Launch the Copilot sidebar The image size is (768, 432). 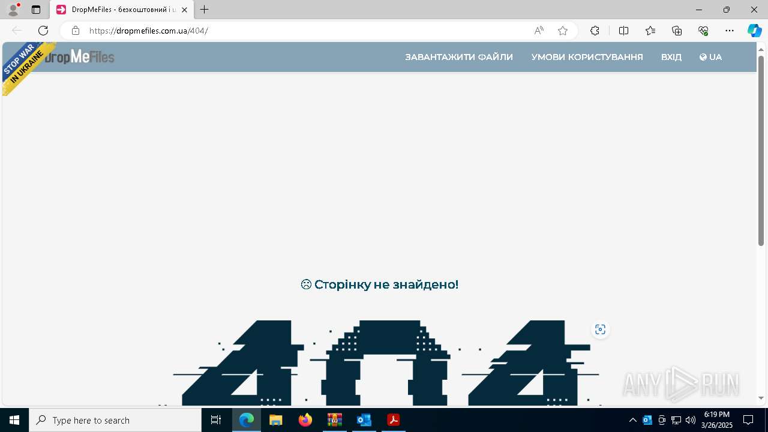pos(754,31)
